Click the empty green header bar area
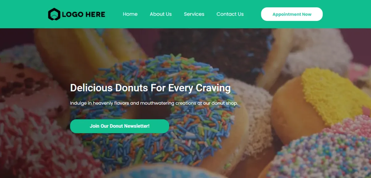The height and width of the screenshot is (178, 371). pos(346,14)
